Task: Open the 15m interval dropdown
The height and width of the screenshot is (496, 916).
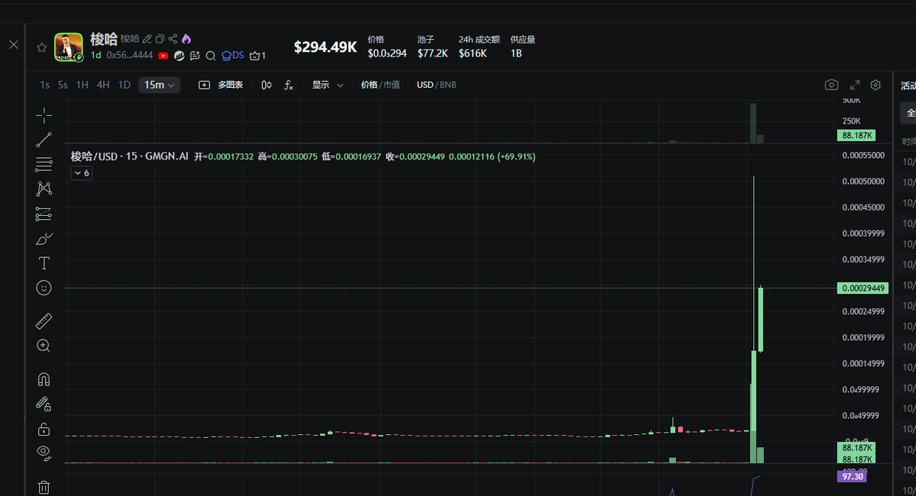Action: (159, 85)
